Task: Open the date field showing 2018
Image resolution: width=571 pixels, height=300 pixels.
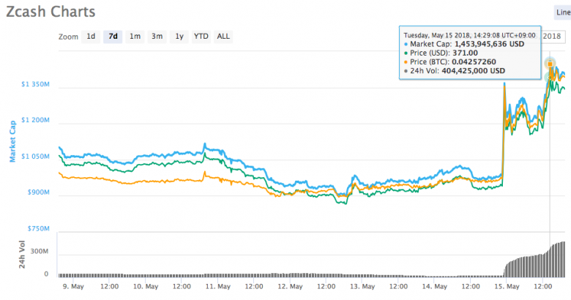Action: pyautogui.click(x=553, y=37)
